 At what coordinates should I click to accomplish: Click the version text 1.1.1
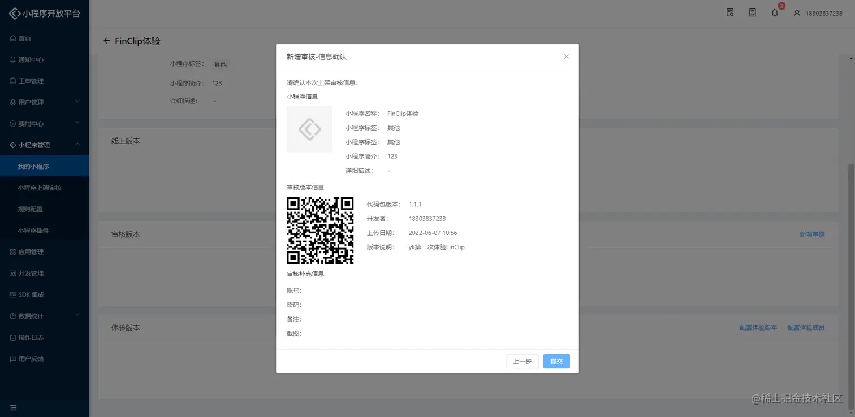pos(415,205)
